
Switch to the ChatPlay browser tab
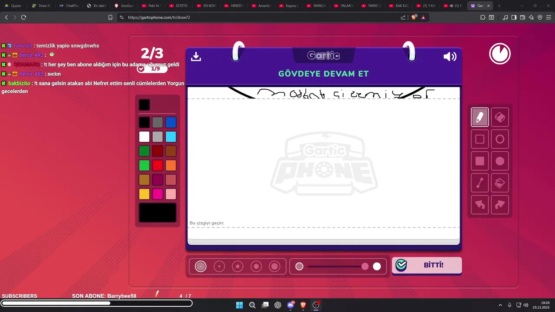click(69, 6)
